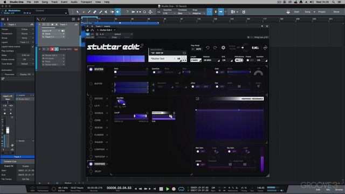This screenshot has width=345, height=194.
Task: Open the Length 2 BARS dropdown
Action: (x=196, y=60)
